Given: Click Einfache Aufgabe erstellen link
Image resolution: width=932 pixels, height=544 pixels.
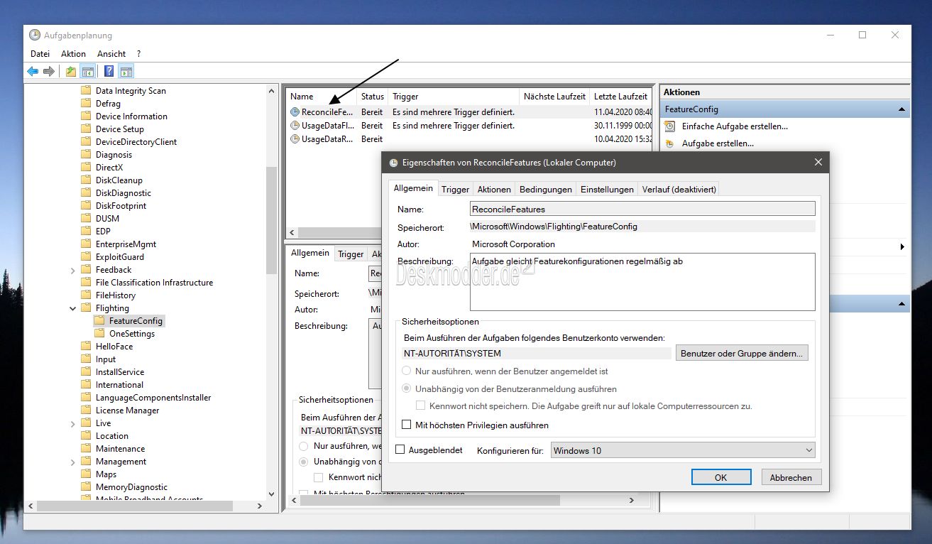Looking at the screenshot, I should [735, 126].
